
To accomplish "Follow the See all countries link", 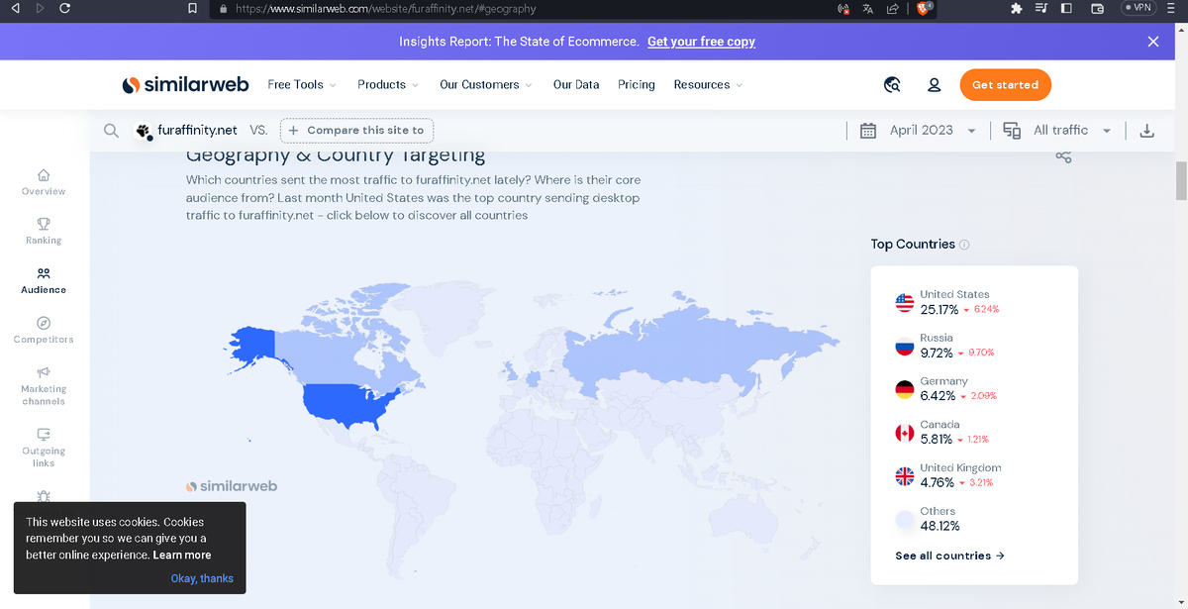I will (949, 556).
